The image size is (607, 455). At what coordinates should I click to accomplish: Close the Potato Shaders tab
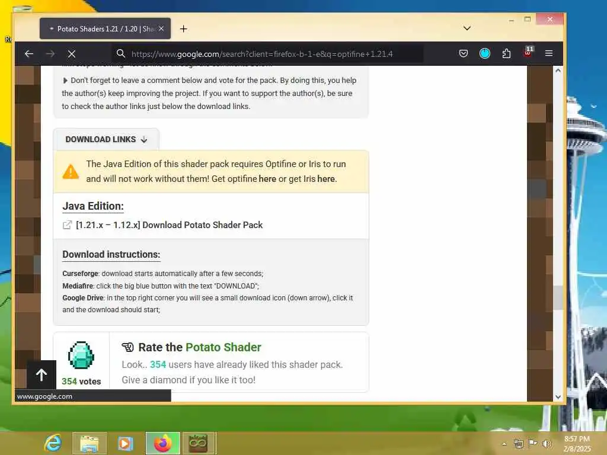[161, 28]
